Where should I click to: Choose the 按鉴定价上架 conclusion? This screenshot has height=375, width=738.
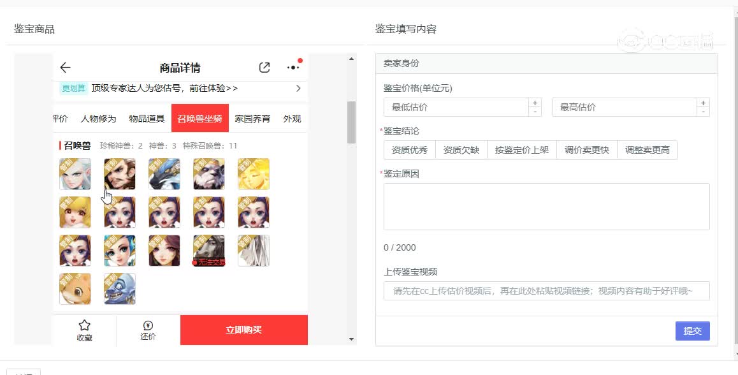(x=521, y=150)
